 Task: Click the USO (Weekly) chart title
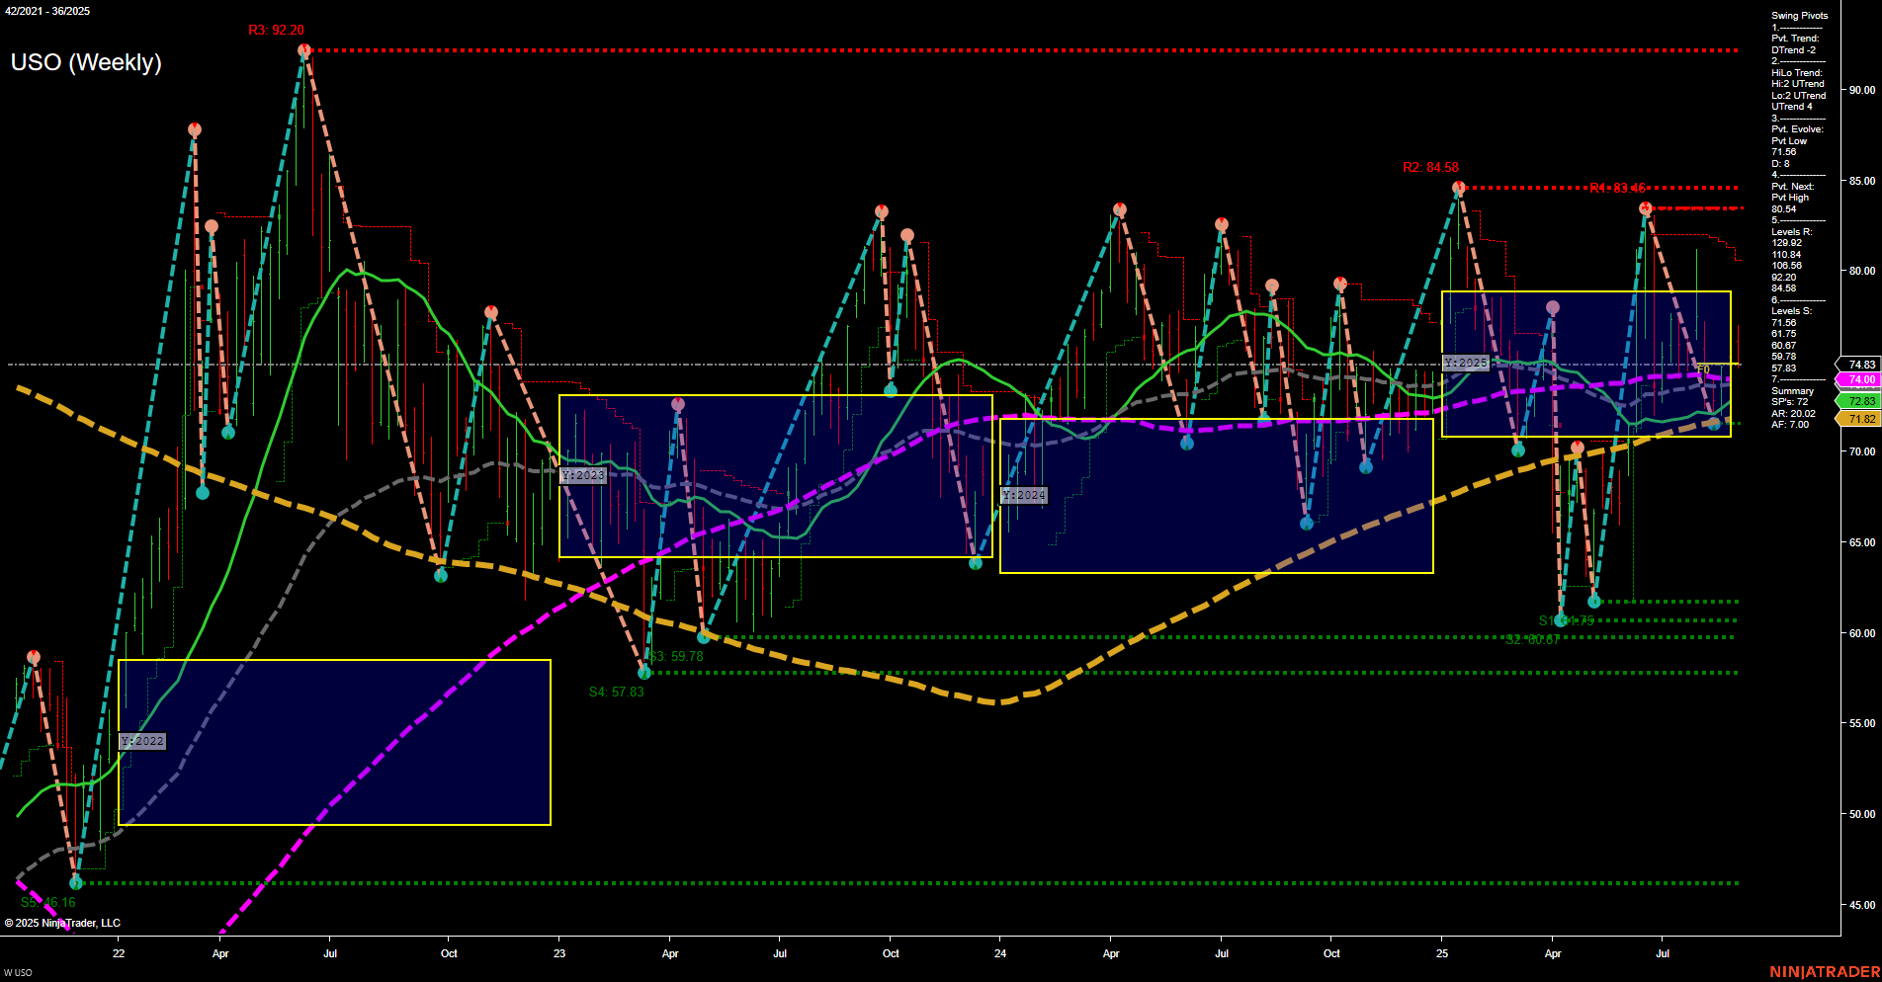tap(87, 61)
